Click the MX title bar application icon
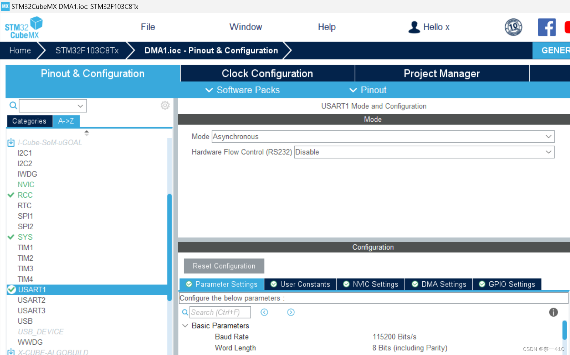This screenshot has width=570, height=355. (5, 6)
